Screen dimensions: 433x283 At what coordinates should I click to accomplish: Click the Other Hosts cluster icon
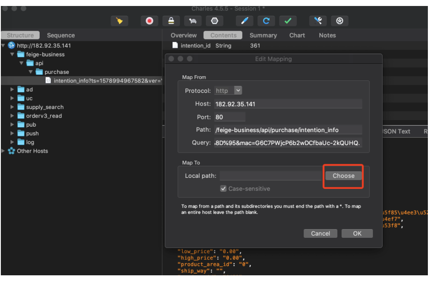[12, 151]
